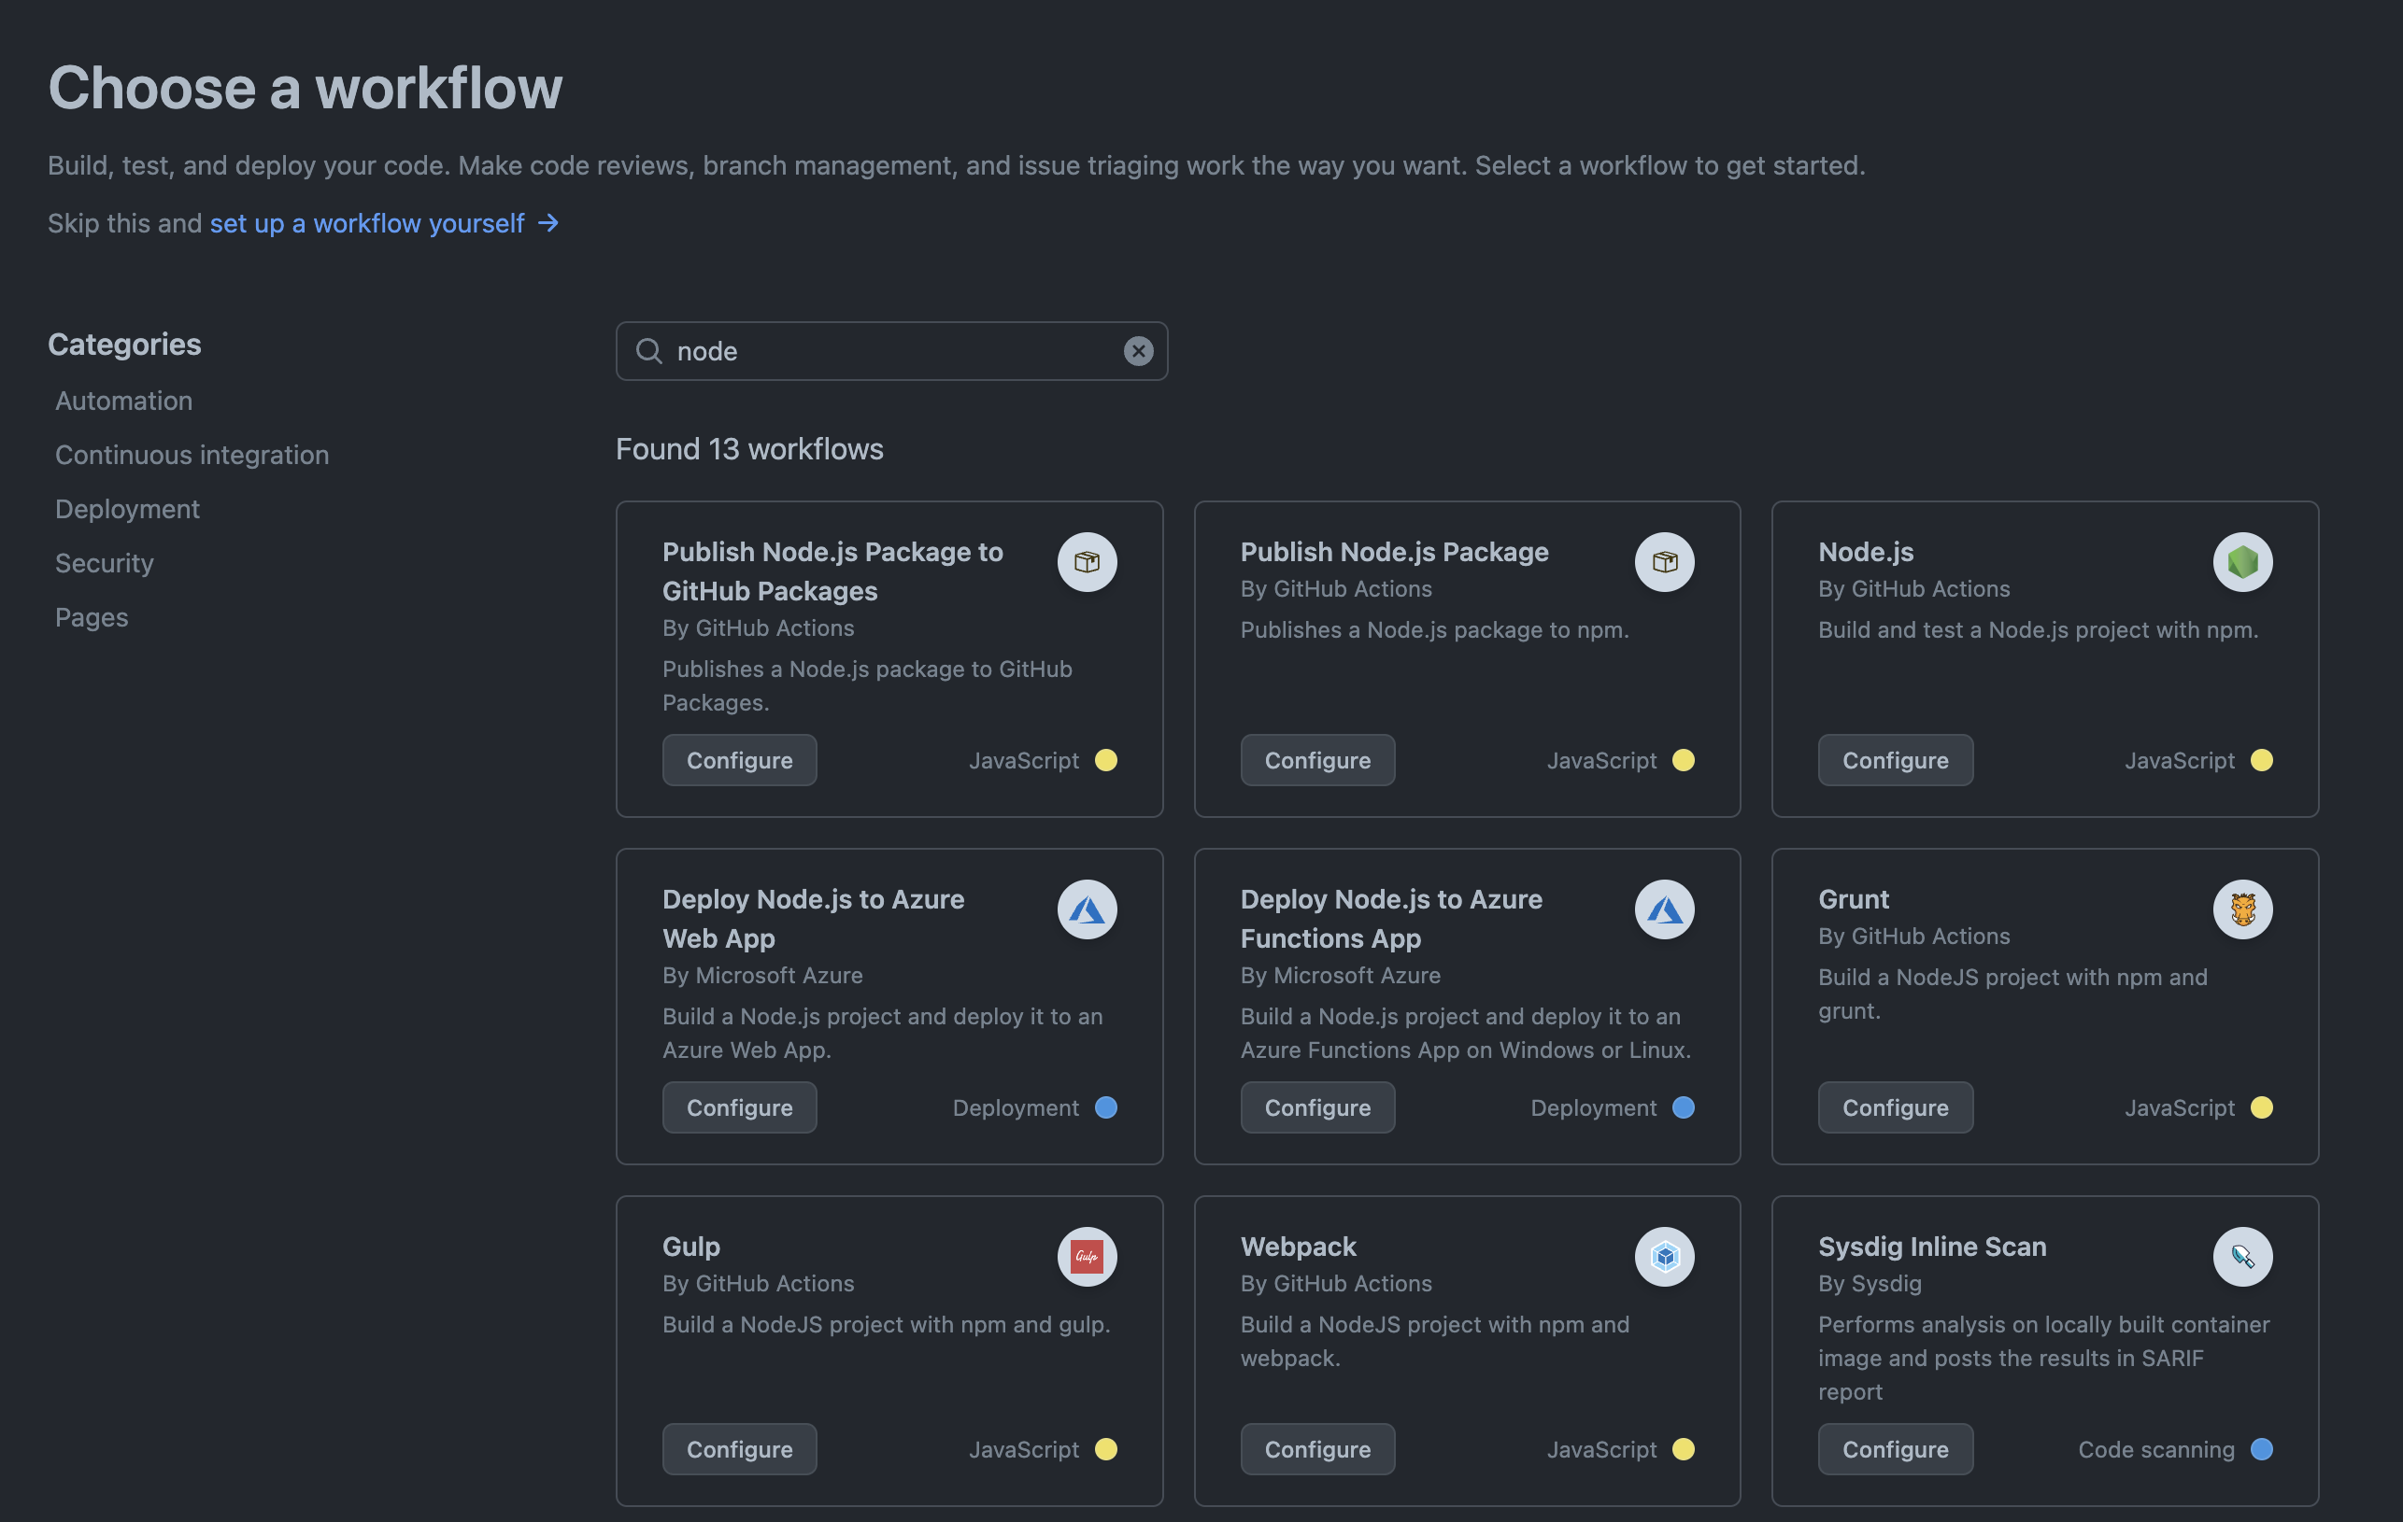Viewport: 2403px width, 1522px height.
Task: Click the yellow JavaScript dot on Grunt card
Action: pos(2261,1108)
